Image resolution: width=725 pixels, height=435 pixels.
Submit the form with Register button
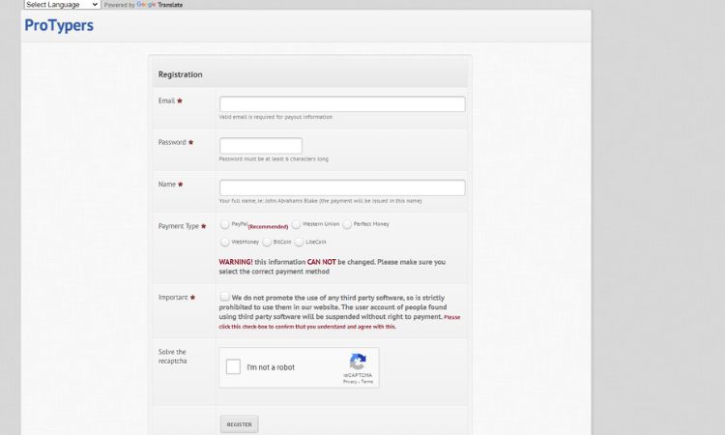pos(239,424)
